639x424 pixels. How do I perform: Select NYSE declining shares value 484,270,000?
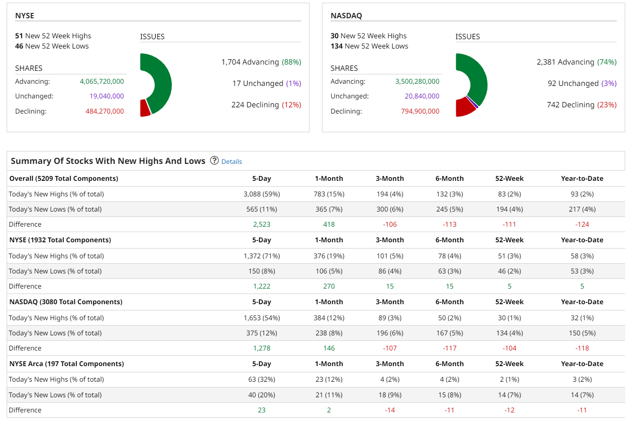[x=105, y=111]
